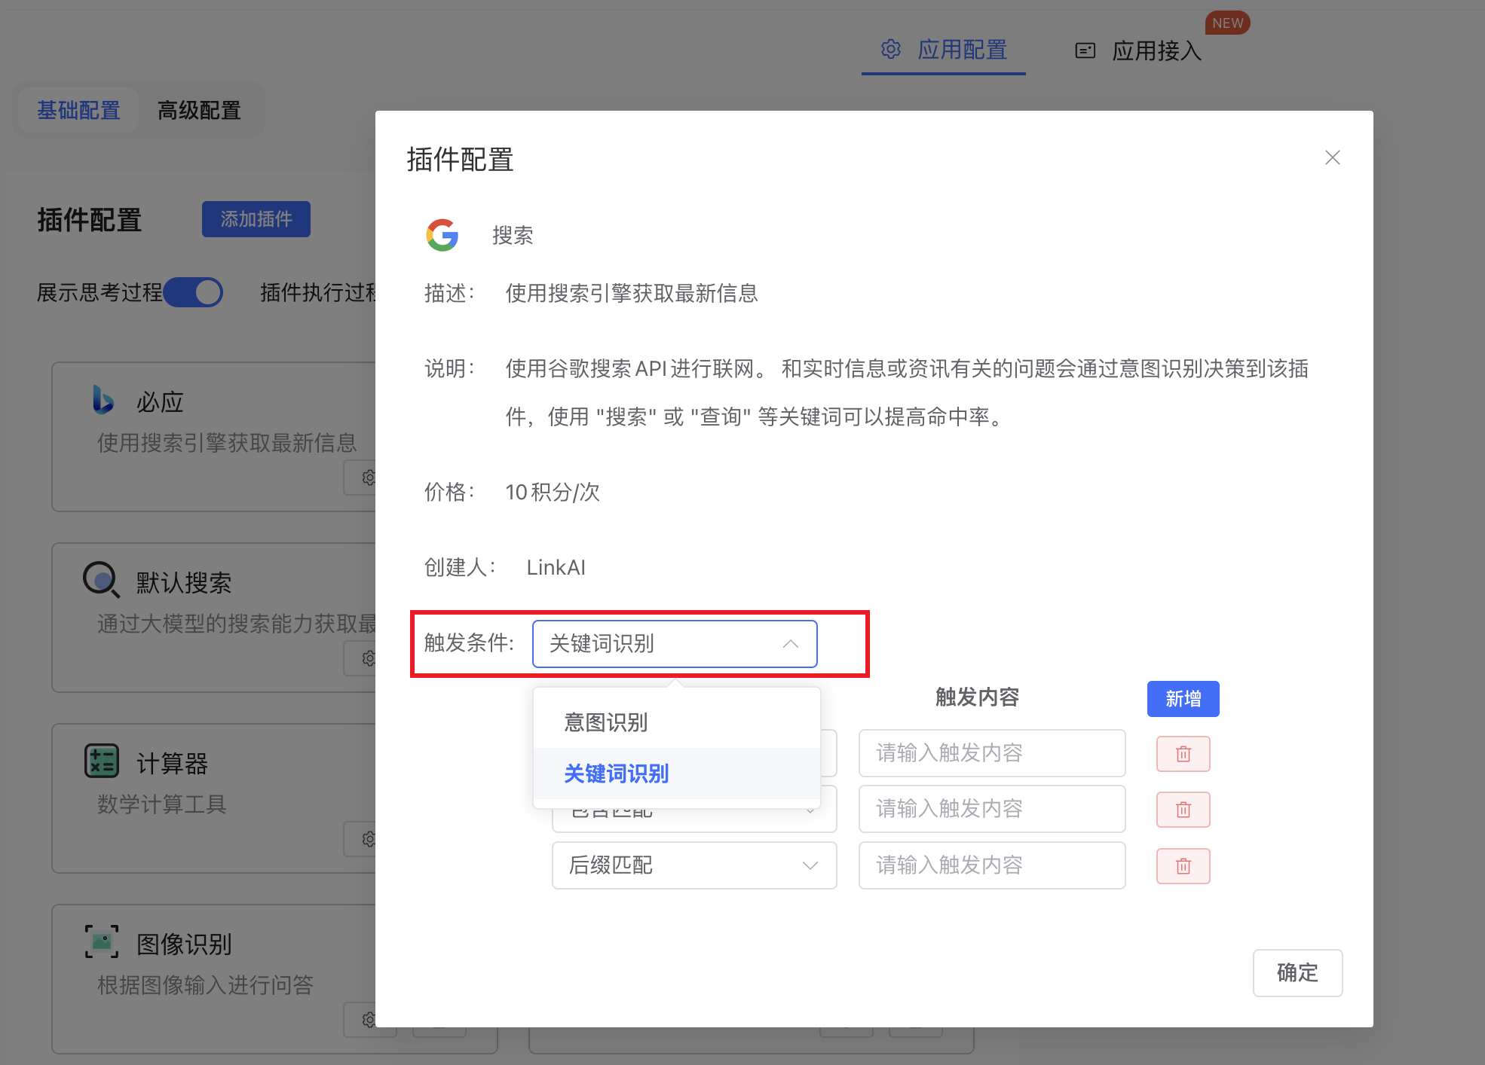This screenshot has width=1485, height=1065.
Task: Toggle the 展示思考过程 switch
Action: 193,292
